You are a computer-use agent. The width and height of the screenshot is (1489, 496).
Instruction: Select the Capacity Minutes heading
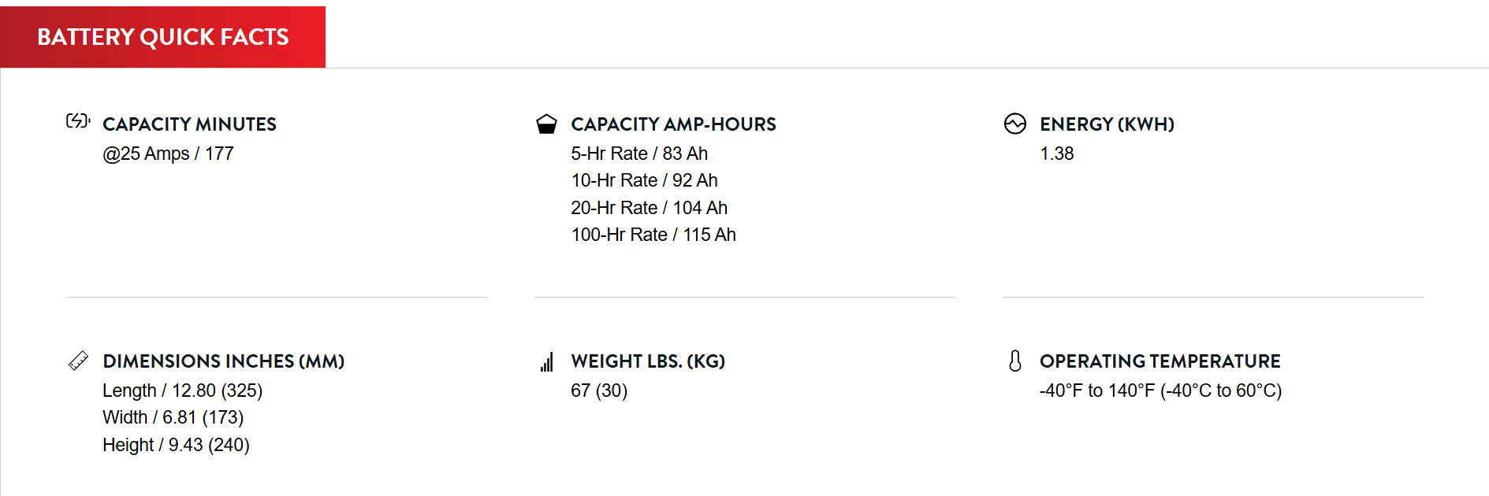(189, 124)
